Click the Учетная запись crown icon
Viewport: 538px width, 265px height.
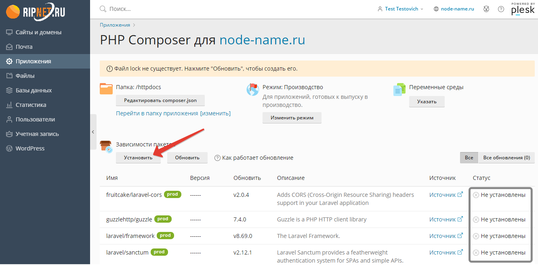point(9,134)
